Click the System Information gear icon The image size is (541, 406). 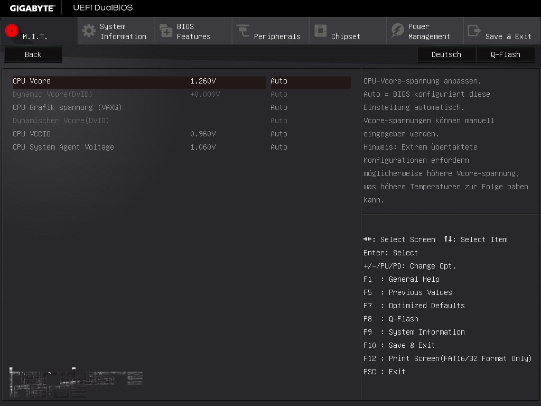89,31
